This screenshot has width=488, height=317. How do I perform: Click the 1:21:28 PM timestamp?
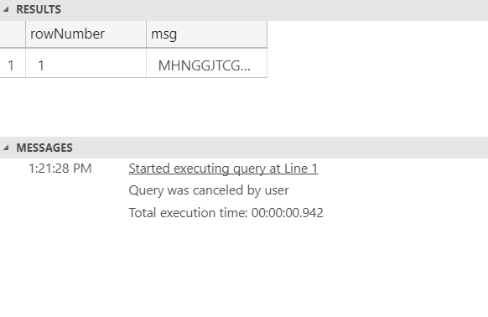pyautogui.click(x=60, y=169)
